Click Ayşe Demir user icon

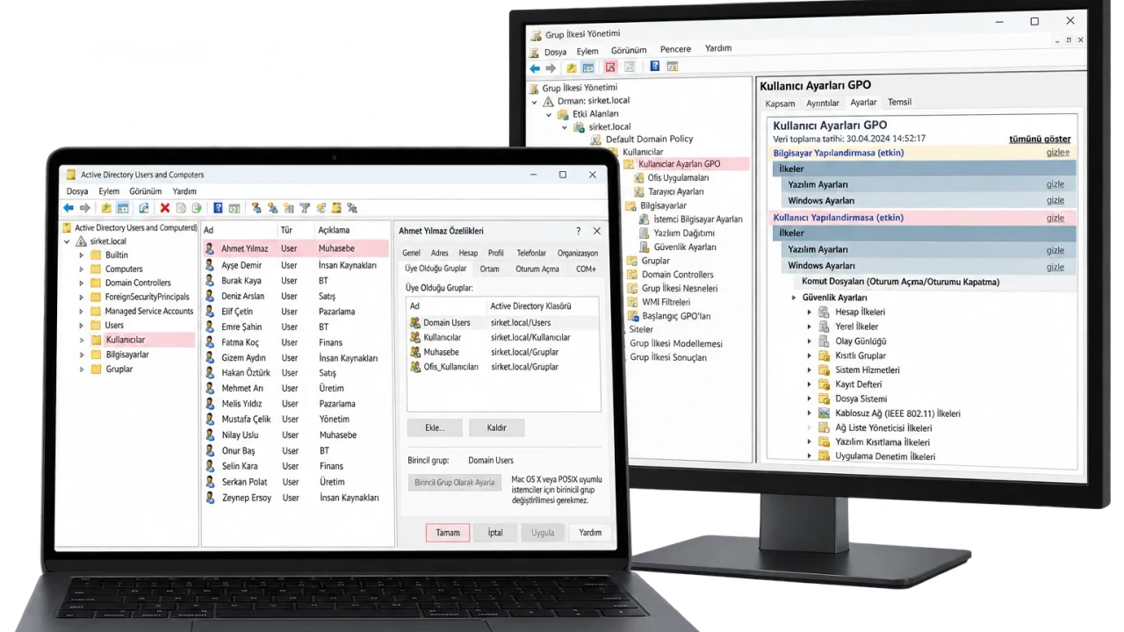click(210, 265)
